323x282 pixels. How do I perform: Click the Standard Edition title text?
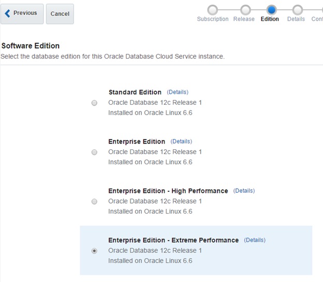click(x=135, y=92)
